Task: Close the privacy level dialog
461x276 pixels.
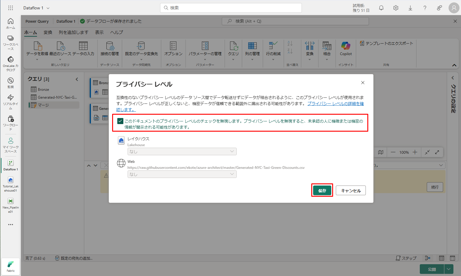Action: [363, 83]
